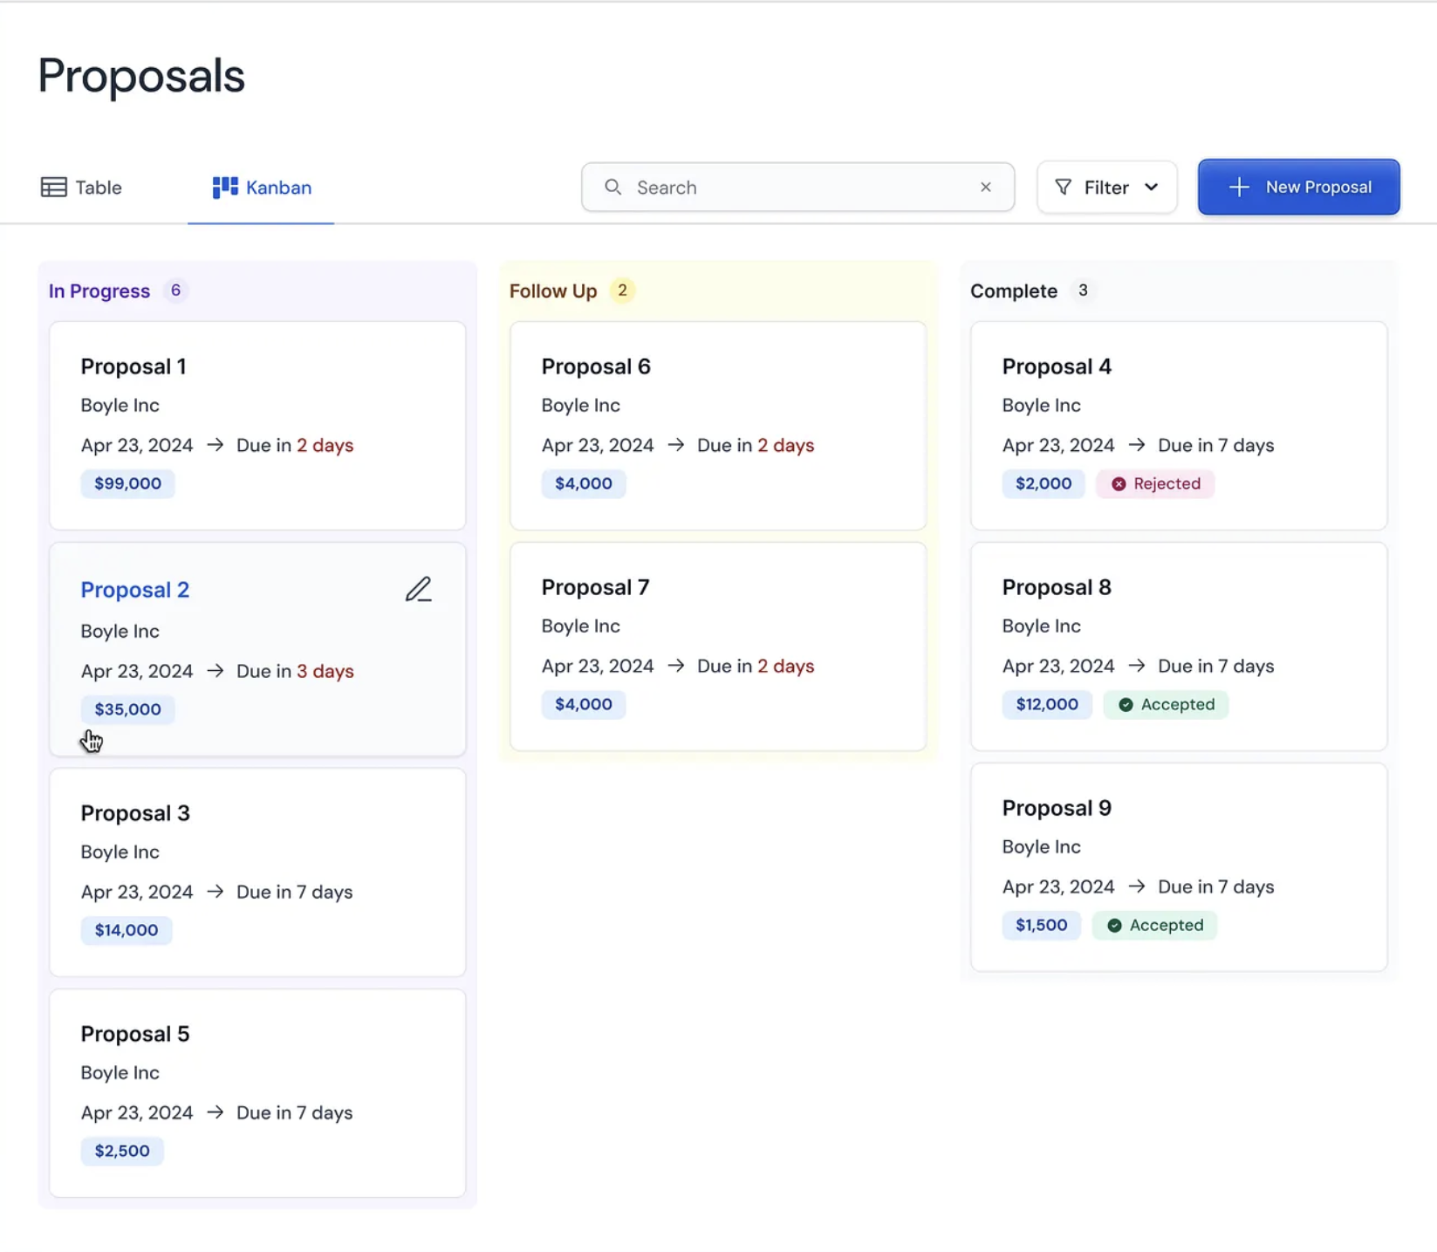
Task: Toggle the Accepted status badge on Proposal 9
Action: click(x=1154, y=925)
